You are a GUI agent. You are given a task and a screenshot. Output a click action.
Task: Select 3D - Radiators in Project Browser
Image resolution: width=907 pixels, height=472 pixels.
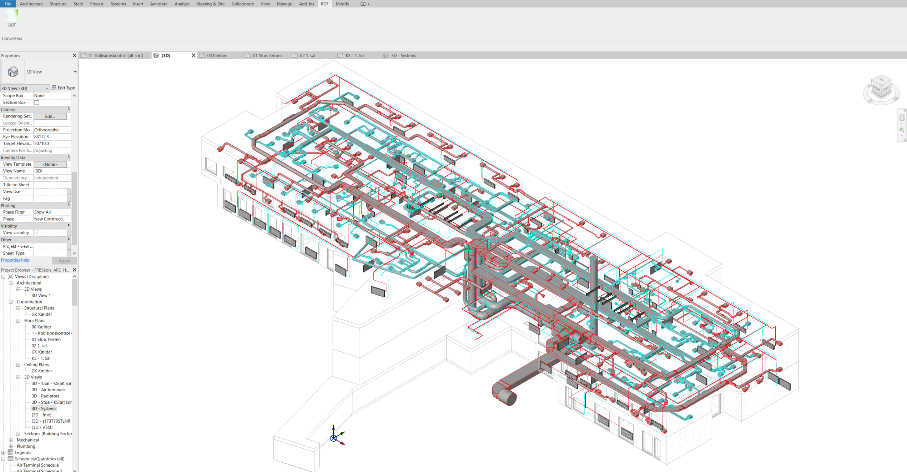(x=45, y=396)
